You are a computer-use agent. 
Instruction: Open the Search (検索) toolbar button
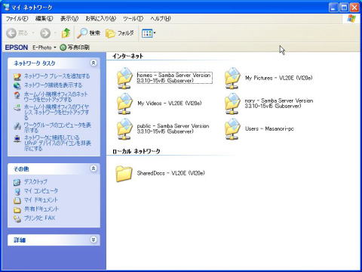[88, 33]
